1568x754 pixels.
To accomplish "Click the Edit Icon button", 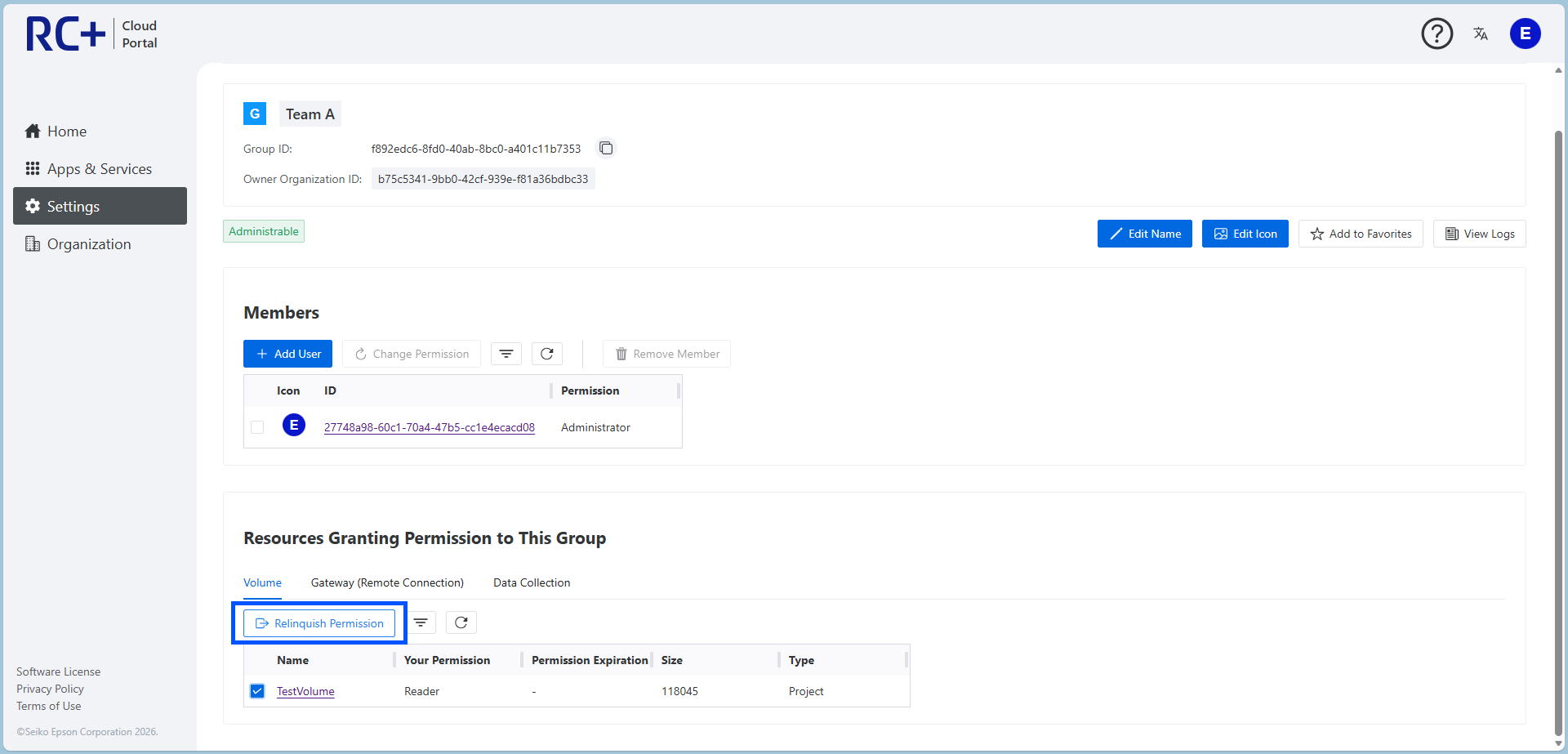I will (1245, 234).
